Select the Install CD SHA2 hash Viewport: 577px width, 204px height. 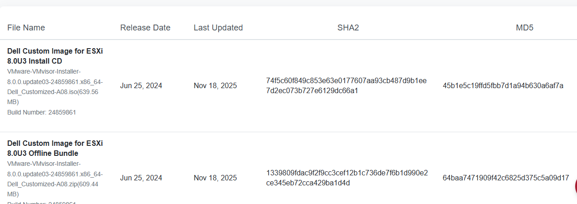click(346, 85)
